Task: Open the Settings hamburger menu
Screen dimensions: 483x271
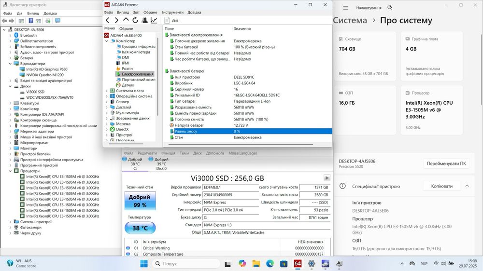Action: (x=346, y=8)
